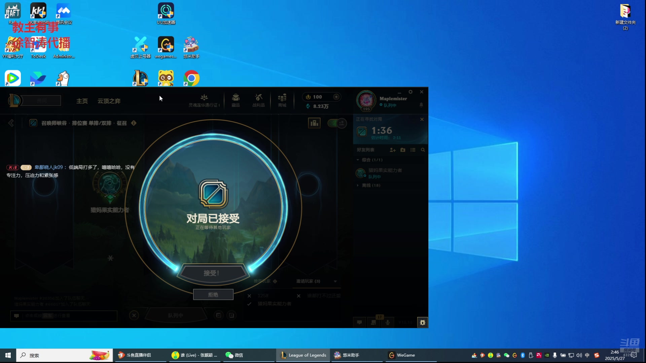Toggle the voice microphone icon
Screen dimensions: 646x363
click(388, 322)
